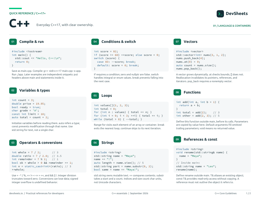The image size is (260, 201).
Task: Click the 03 badge beside Operators & conversions
Action: (x=13, y=143)
